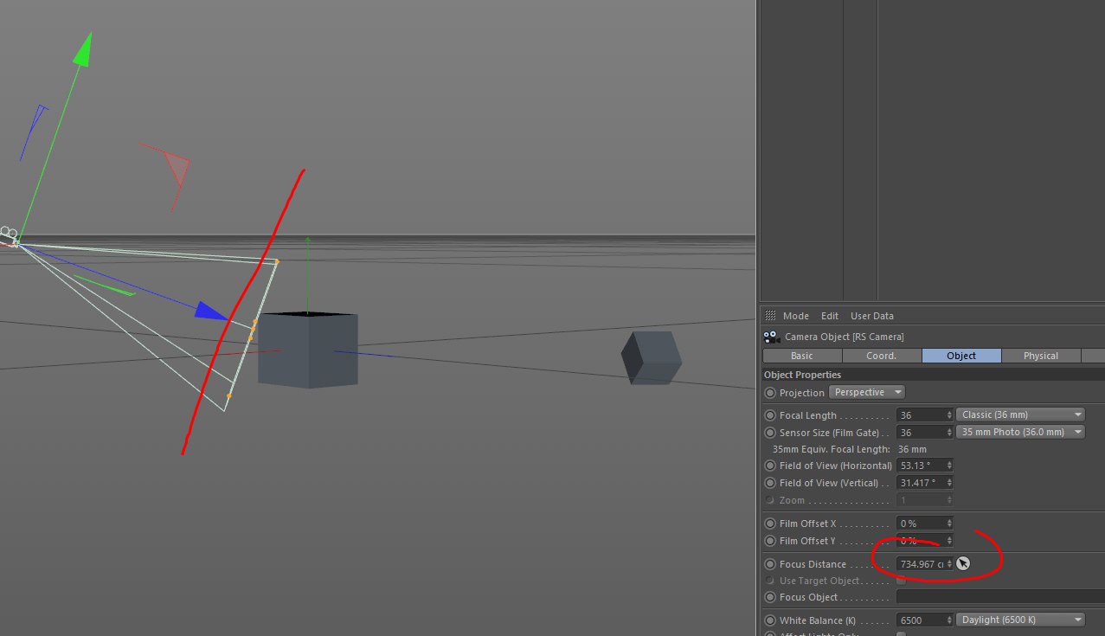Click Field of View Horizontal stepper arrows

pyautogui.click(x=950, y=466)
